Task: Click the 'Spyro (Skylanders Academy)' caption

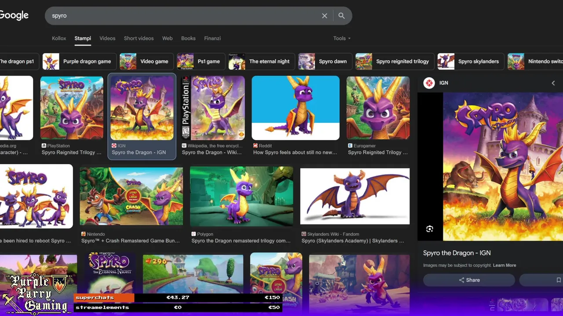Action: (353, 241)
